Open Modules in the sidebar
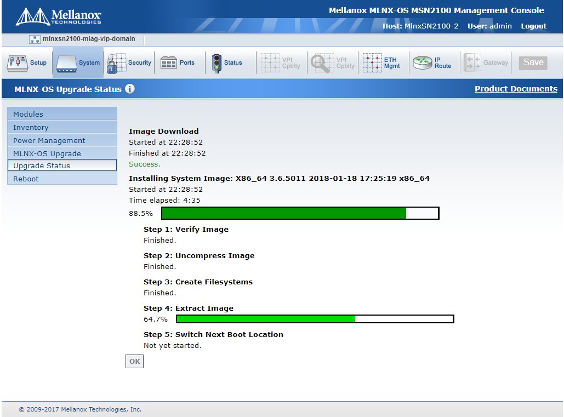 click(x=62, y=114)
